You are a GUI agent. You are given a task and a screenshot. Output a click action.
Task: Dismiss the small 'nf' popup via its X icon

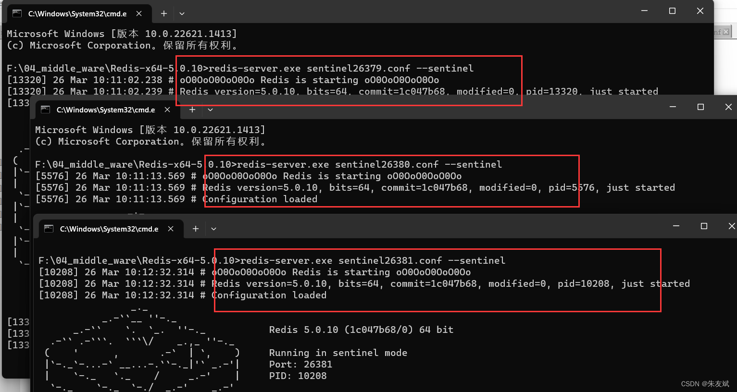point(726,32)
